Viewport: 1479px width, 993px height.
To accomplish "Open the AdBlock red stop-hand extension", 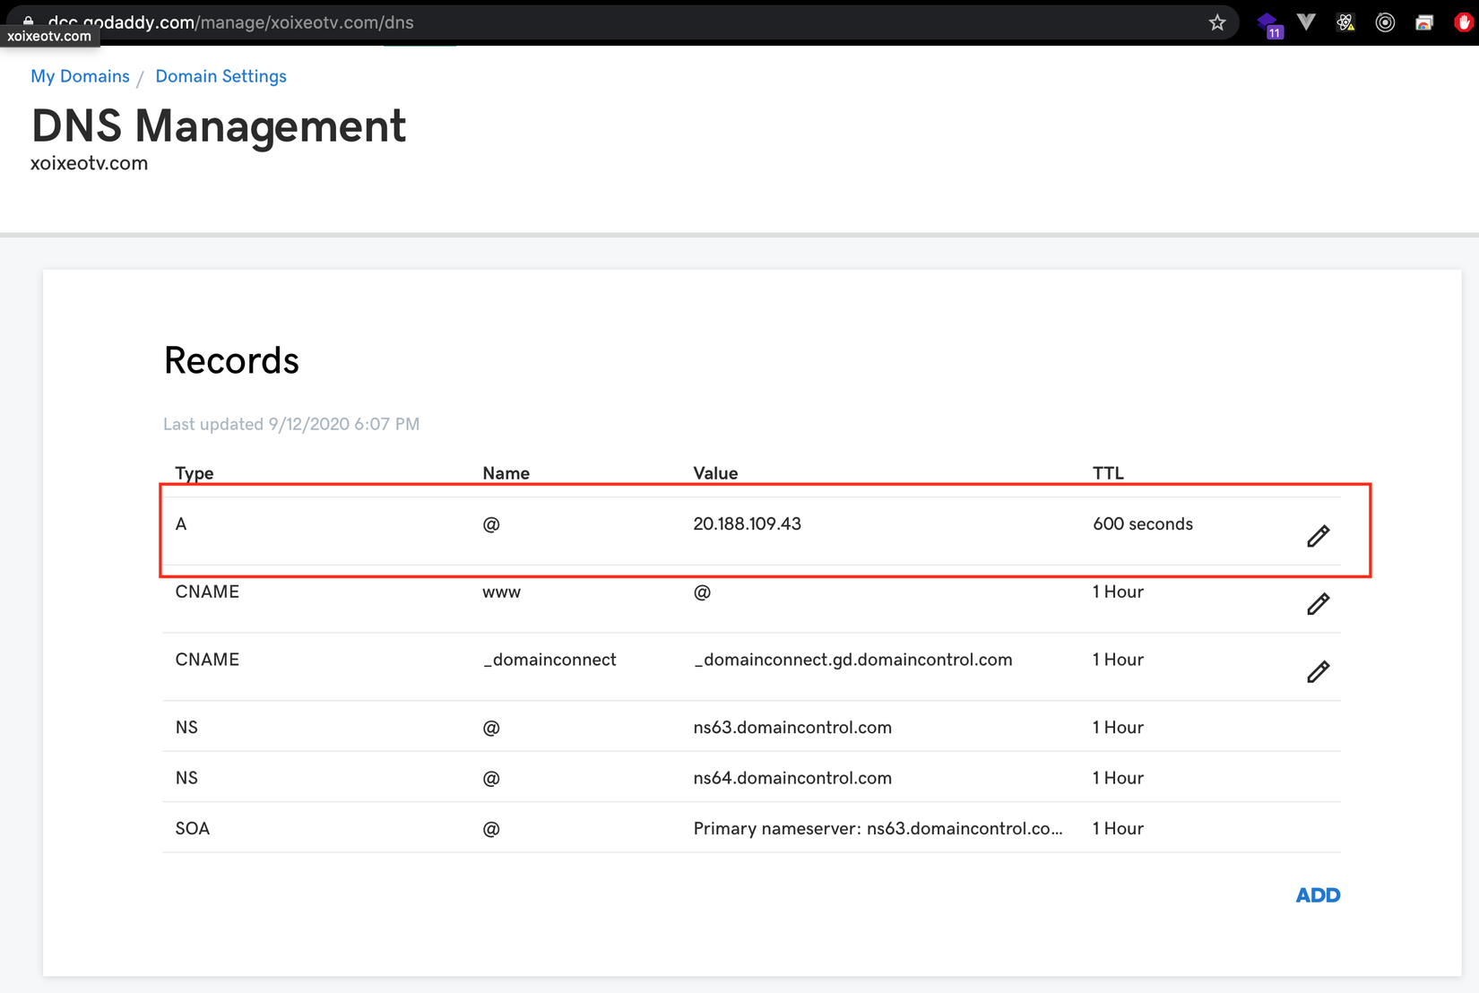I will pos(1463,22).
